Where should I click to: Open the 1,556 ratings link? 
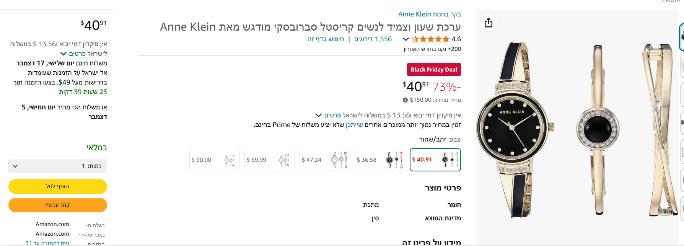coord(373,39)
